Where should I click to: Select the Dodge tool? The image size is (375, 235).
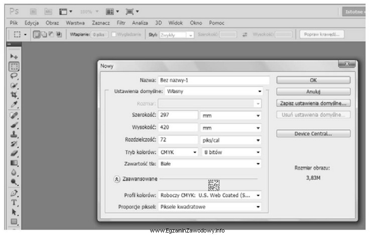click(x=14, y=182)
